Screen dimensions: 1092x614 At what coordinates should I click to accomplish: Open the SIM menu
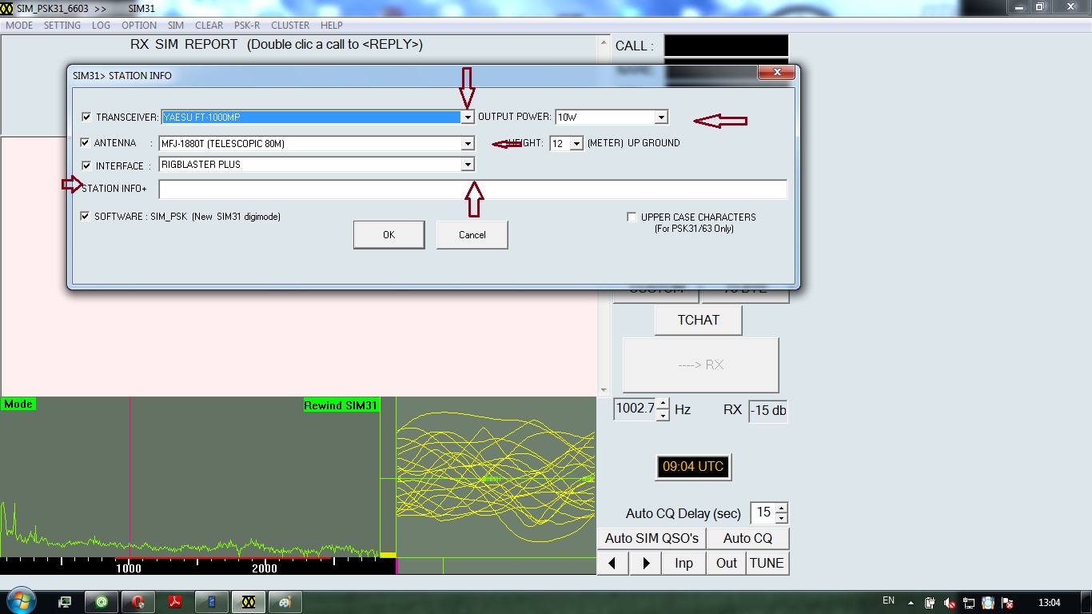coord(176,26)
